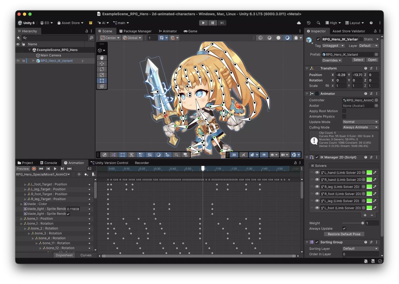The height and width of the screenshot is (284, 399).
Task: Uncheck the Always Update checkbox
Action: tap(344, 229)
